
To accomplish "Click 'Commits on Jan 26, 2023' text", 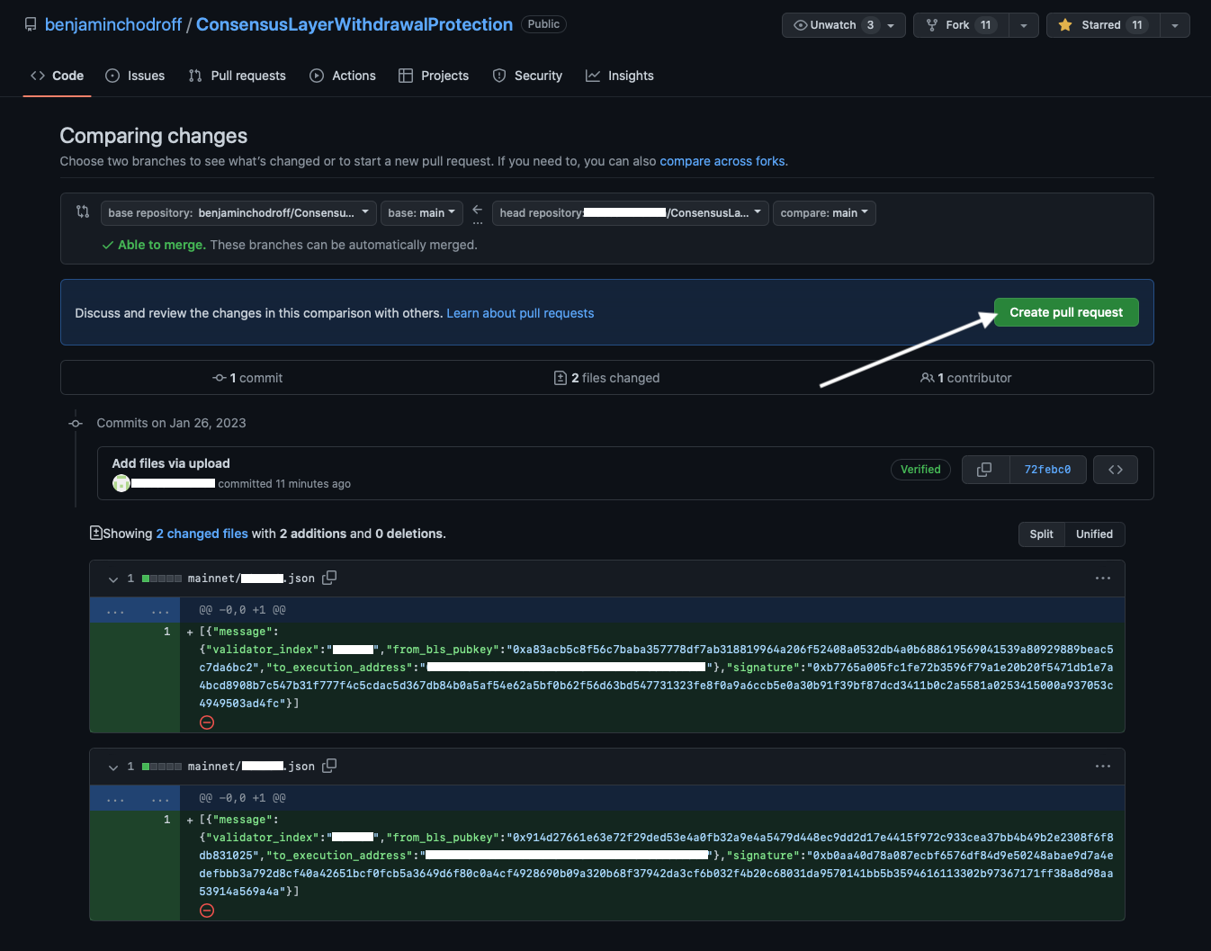I will tap(171, 423).
